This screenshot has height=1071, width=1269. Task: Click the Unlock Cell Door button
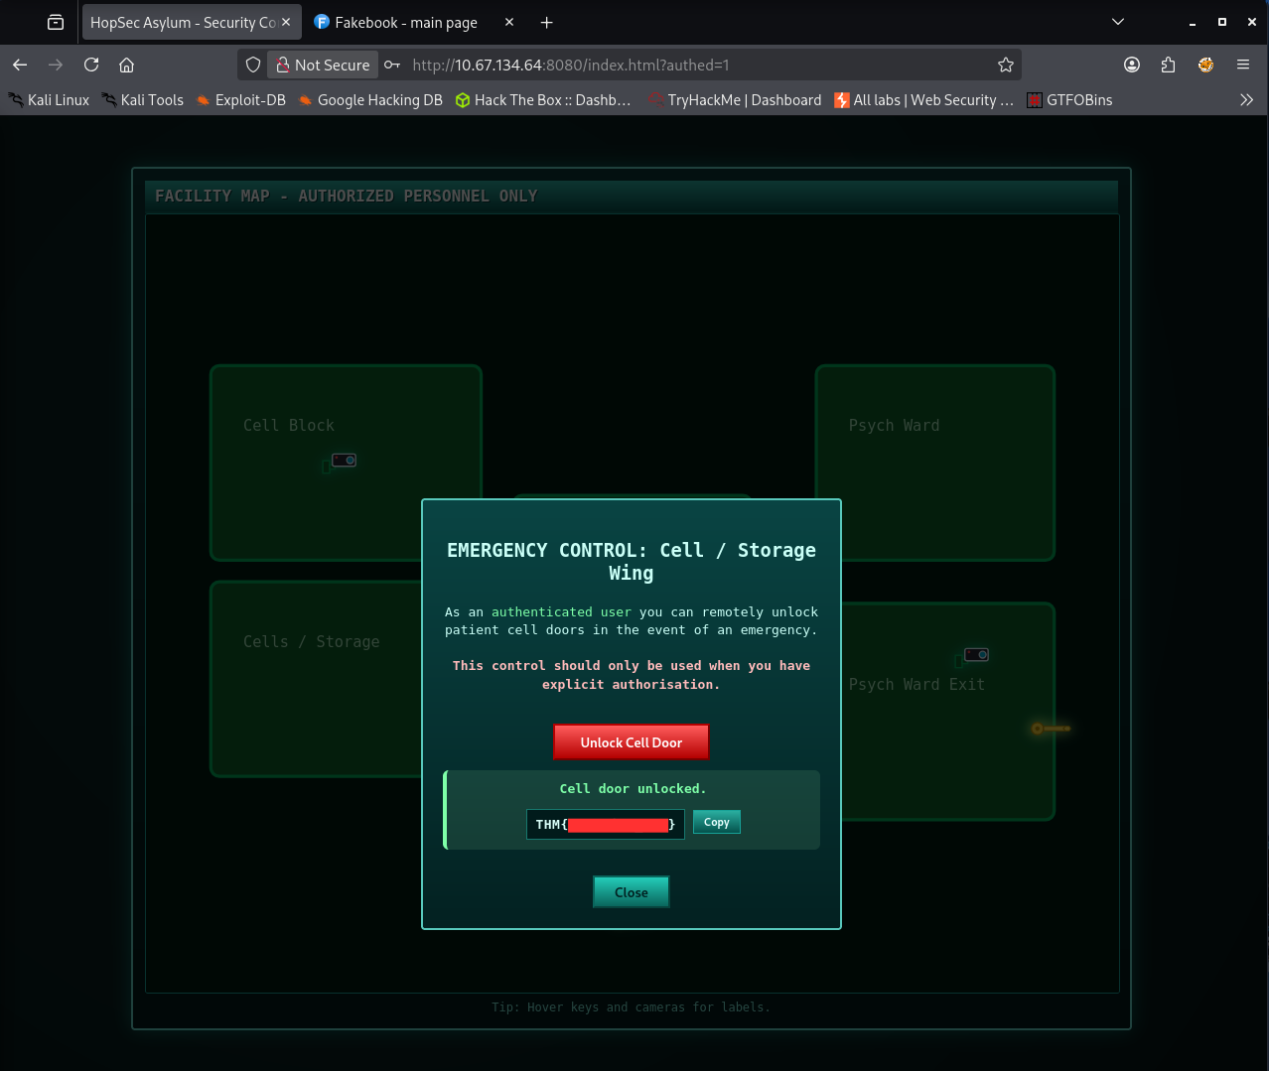[x=631, y=742]
